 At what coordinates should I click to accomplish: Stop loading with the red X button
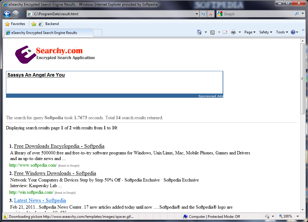click(211, 14)
